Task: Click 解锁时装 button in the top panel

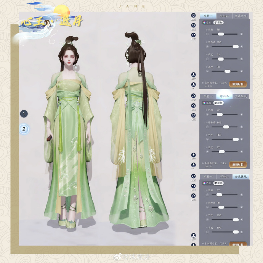Action: (x=238, y=84)
